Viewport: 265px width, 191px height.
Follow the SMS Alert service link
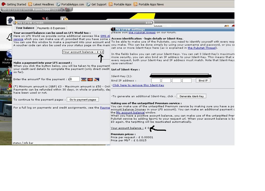pyautogui.click(x=105, y=36)
